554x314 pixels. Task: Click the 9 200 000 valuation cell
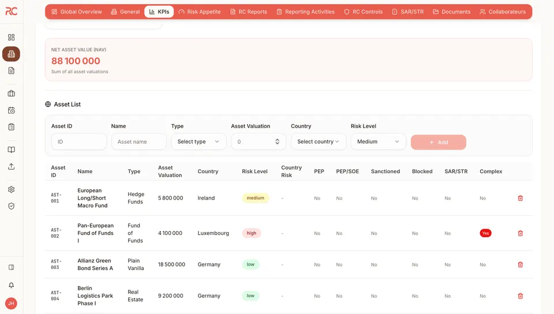tap(170, 296)
